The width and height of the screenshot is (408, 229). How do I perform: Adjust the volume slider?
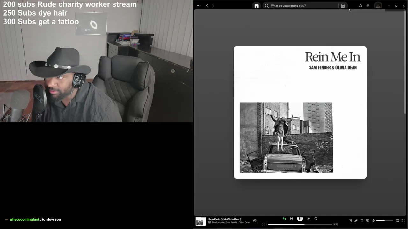pyautogui.click(x=385, y=221)
